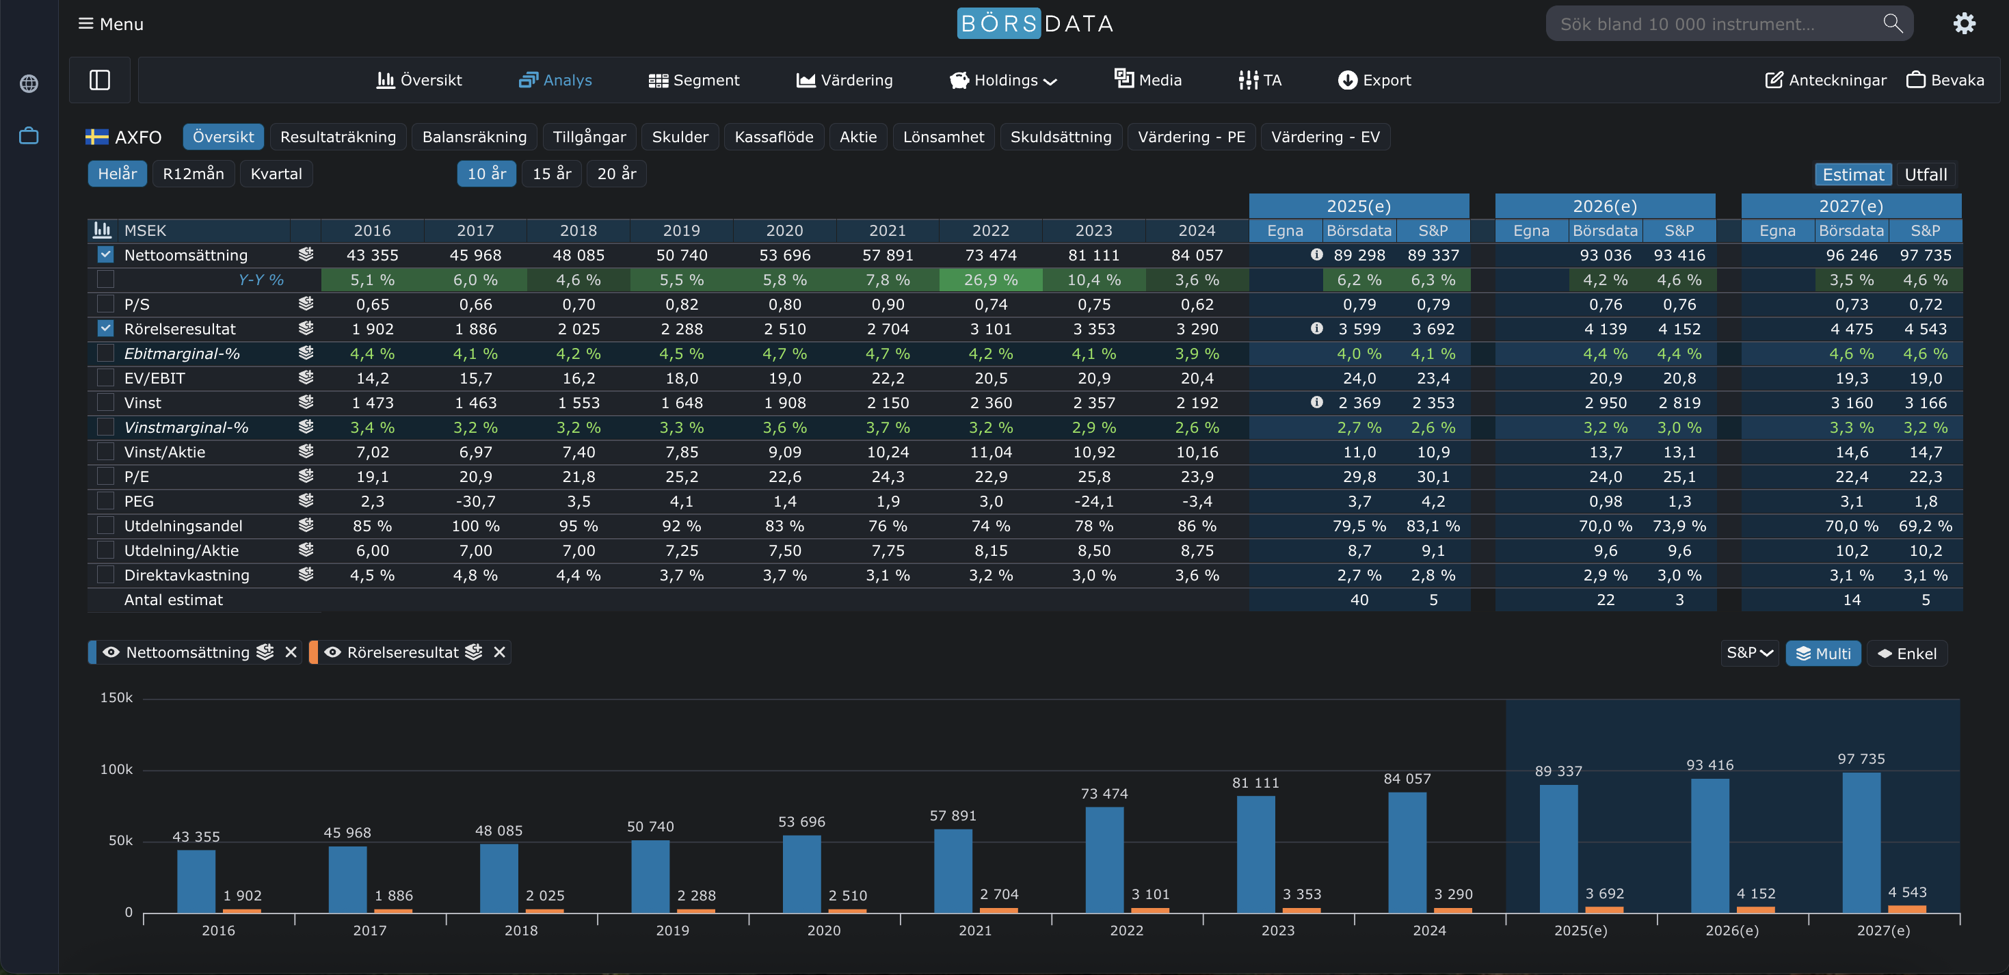Select the 20 år period button
Viewport: 2009px width, 975px height.
coord(616,173)
